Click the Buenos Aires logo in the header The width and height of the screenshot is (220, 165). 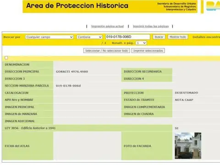click(x=213, y=6)
